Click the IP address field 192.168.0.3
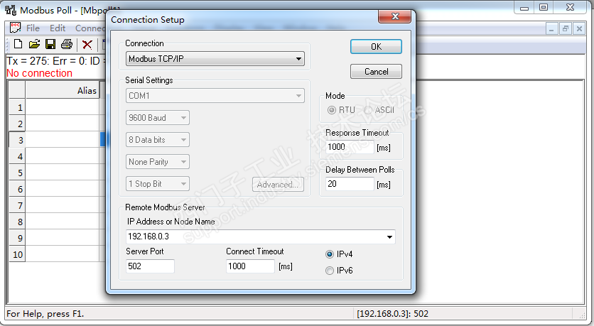 261,237
